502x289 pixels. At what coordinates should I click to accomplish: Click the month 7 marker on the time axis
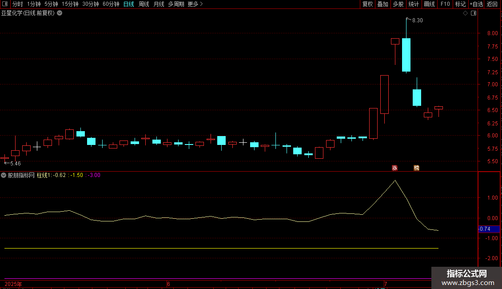386,284
